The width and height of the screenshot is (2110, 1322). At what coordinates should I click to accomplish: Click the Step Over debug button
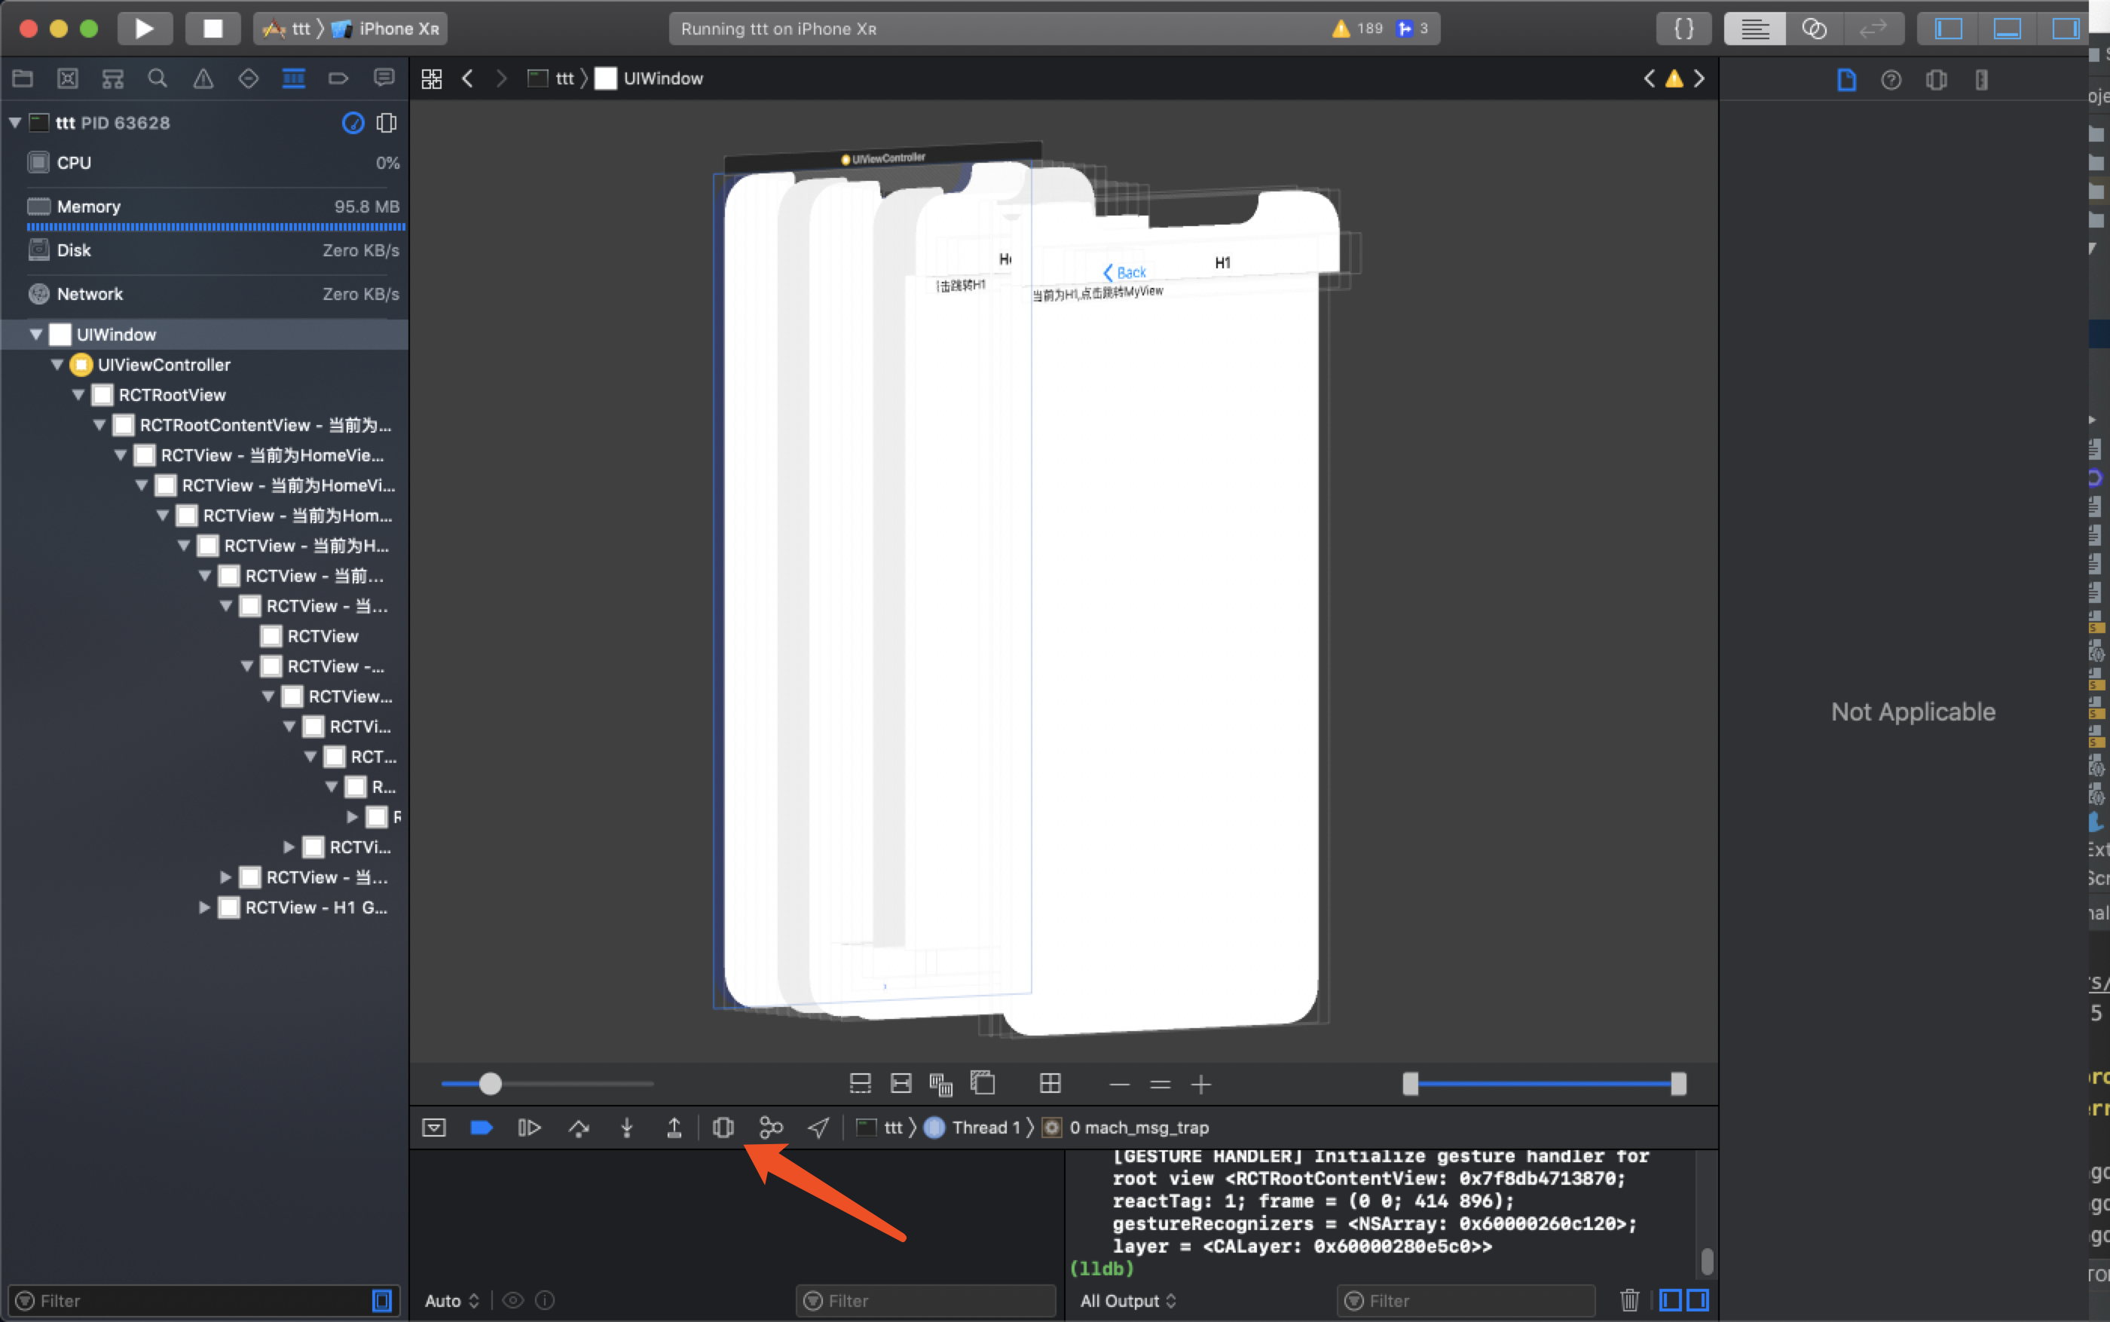tap(579, 1127)
